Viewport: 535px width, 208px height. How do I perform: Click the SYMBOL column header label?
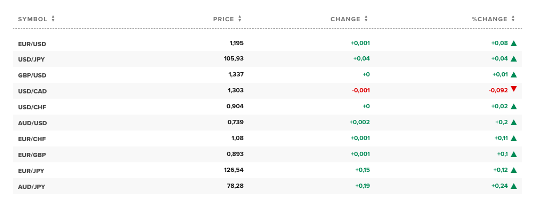click(x=32, y=19)
